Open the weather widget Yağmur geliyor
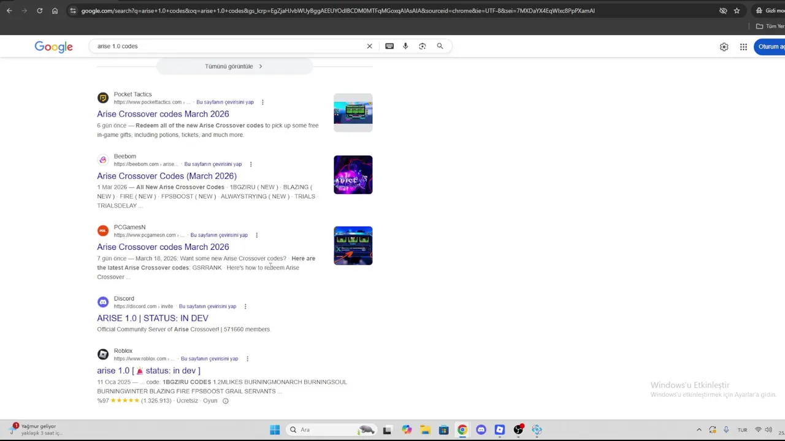785x441 pixels. 37,429
